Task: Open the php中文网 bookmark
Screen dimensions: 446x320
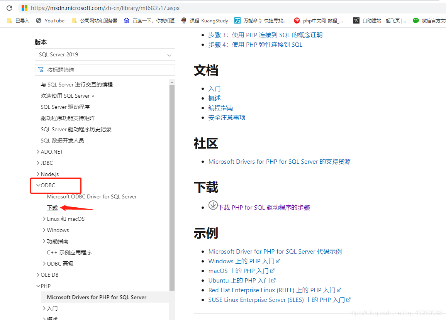Action: (x=319, y=20)
